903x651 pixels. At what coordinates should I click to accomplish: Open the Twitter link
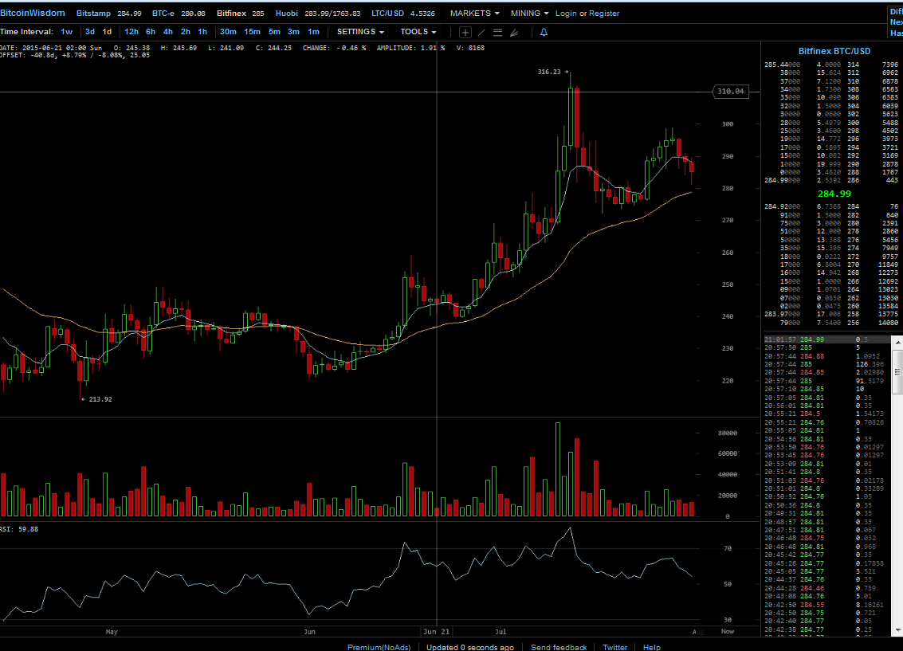tap(615, 647)
